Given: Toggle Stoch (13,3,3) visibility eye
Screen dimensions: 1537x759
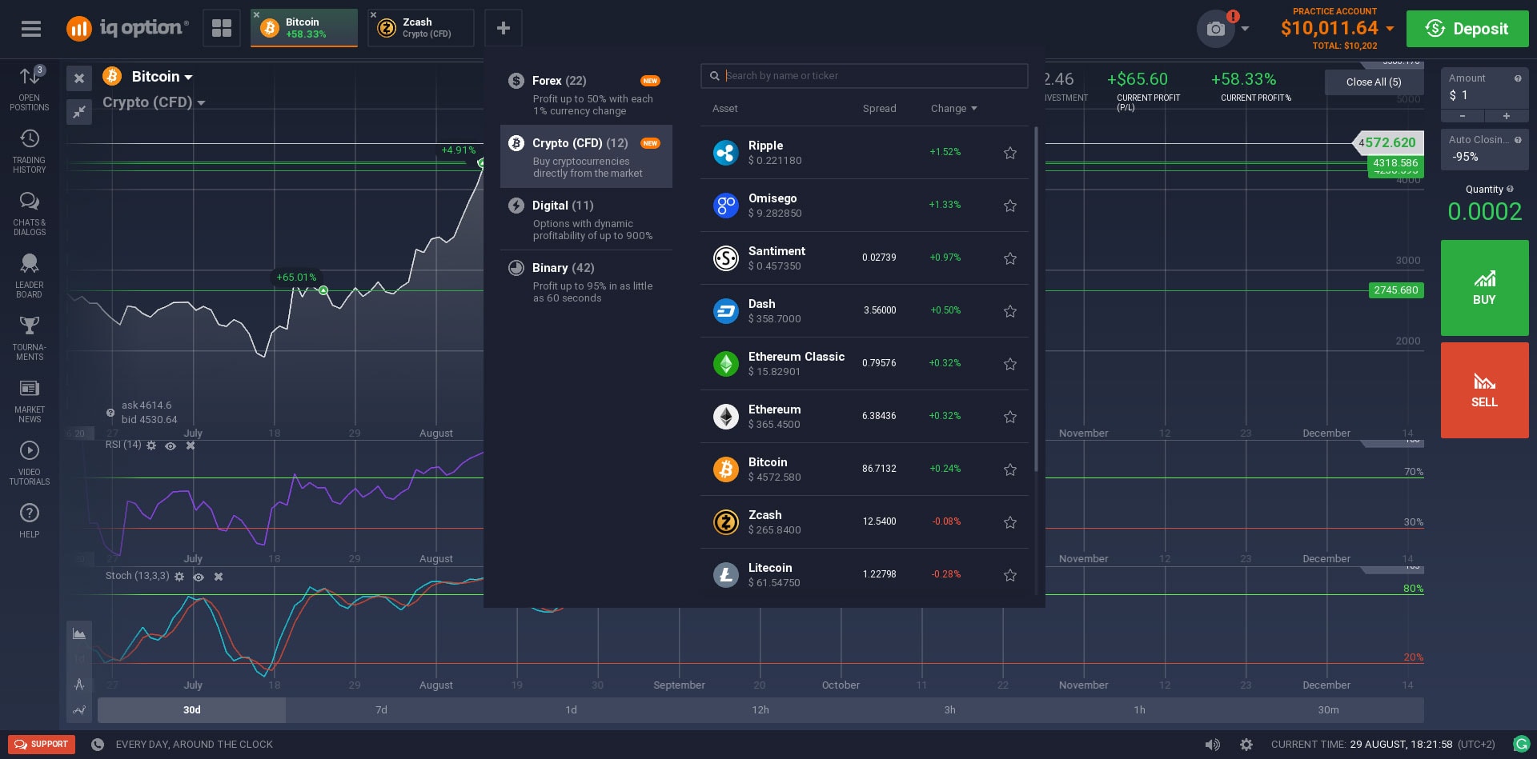Looking at the screenshot, I should point(199,577).
